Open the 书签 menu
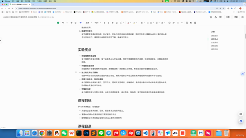The image size is (246, 138). point(33,1)
